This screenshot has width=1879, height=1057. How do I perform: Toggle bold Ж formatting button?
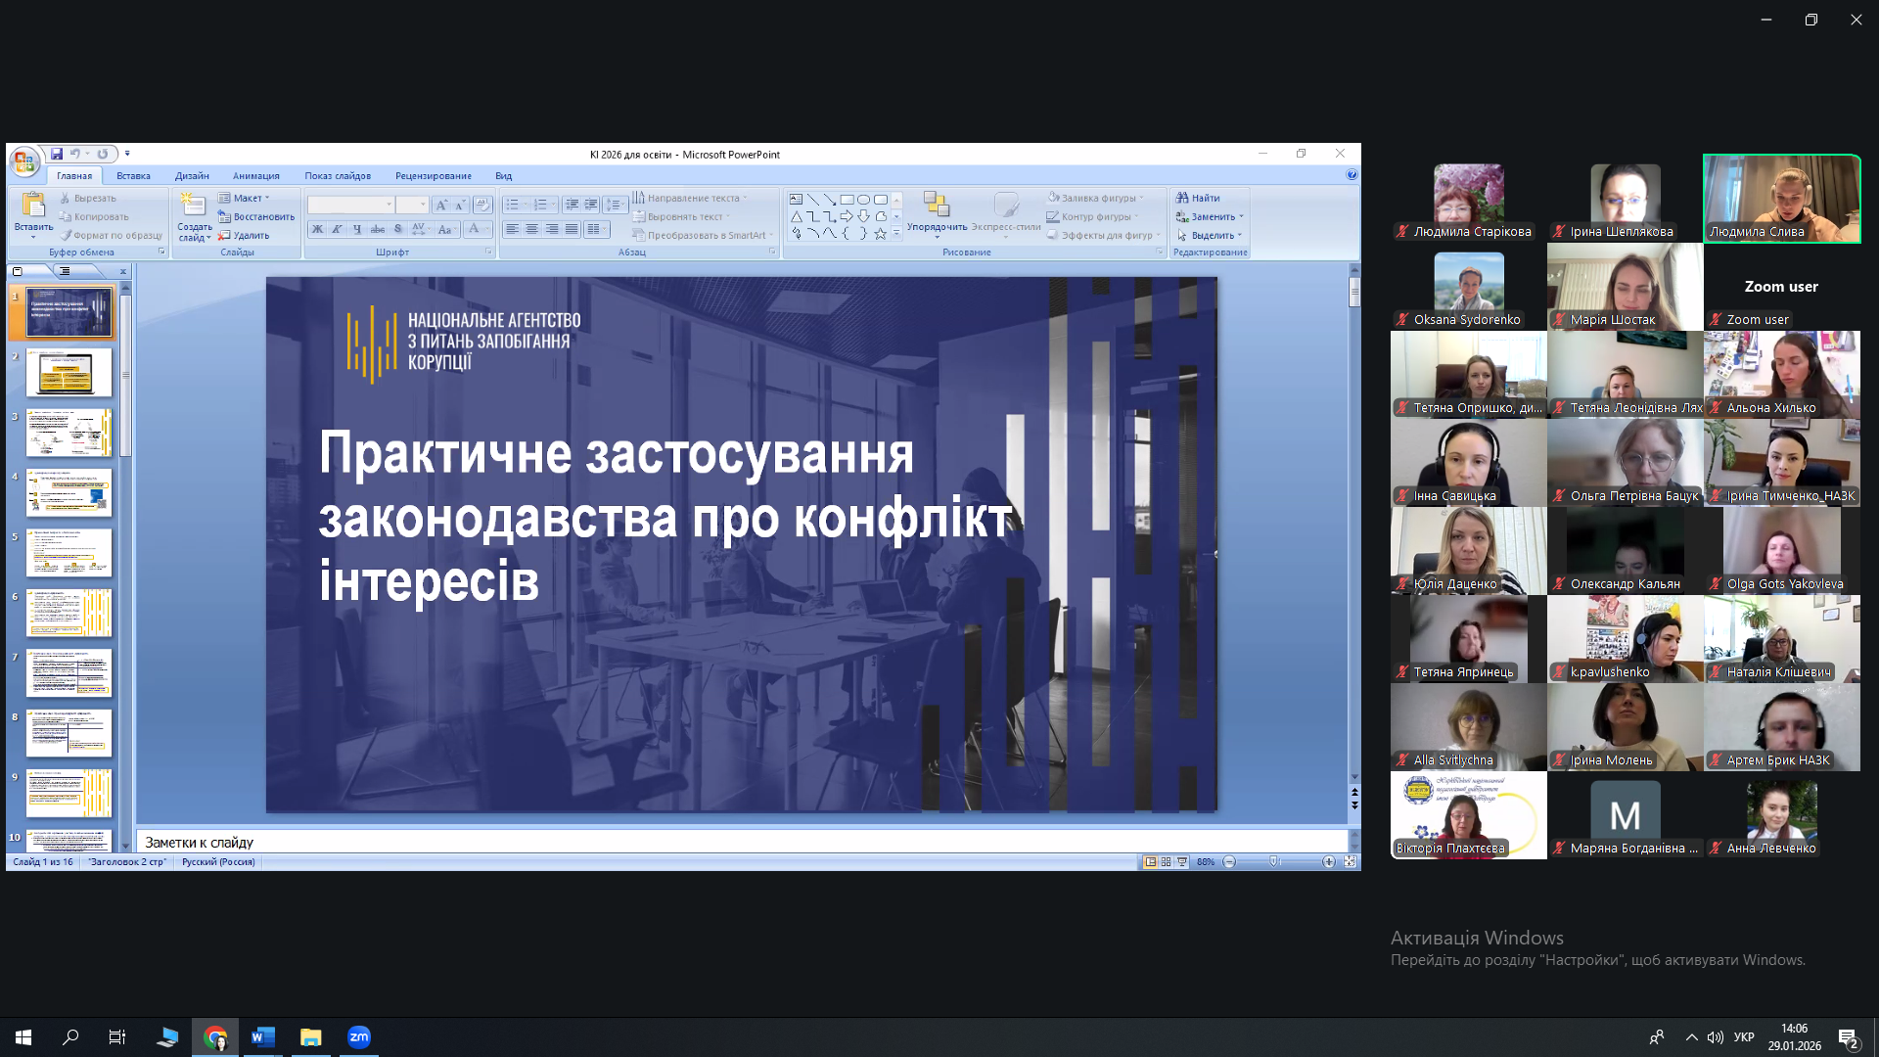click(x=317, y=229)
